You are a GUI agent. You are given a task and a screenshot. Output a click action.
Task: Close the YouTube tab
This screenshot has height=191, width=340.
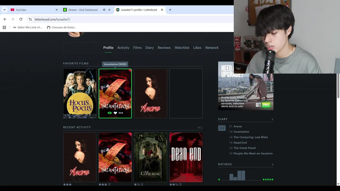pos(57,10)
